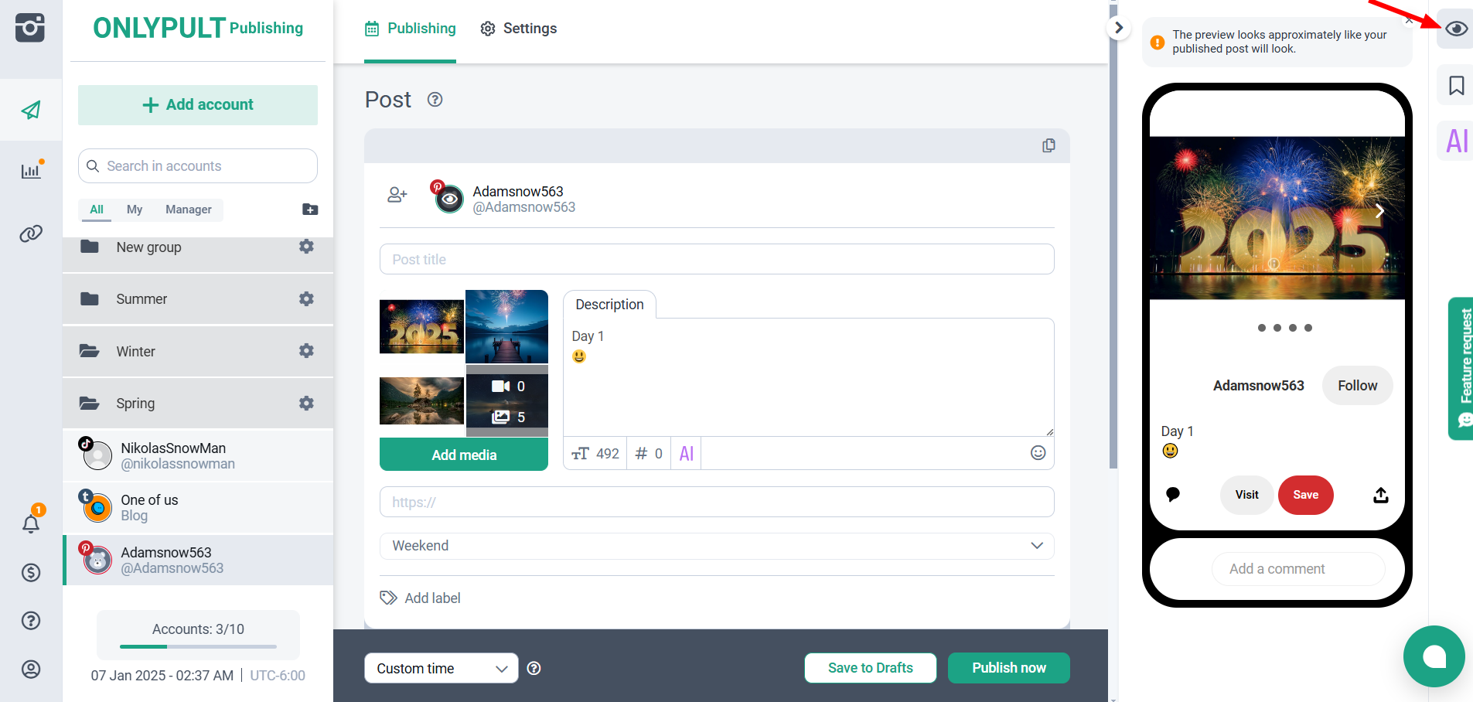Click the Publish now button
The width and height of the screenshot is (1473, 702).
(1008, 668)
